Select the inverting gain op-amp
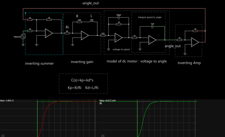 (x=85, y=35)
